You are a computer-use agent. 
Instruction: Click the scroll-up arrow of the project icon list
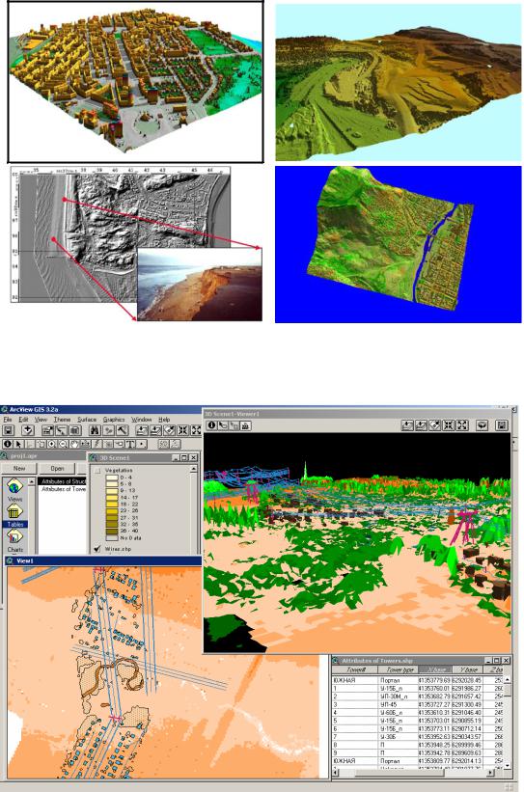click(31, 481)
